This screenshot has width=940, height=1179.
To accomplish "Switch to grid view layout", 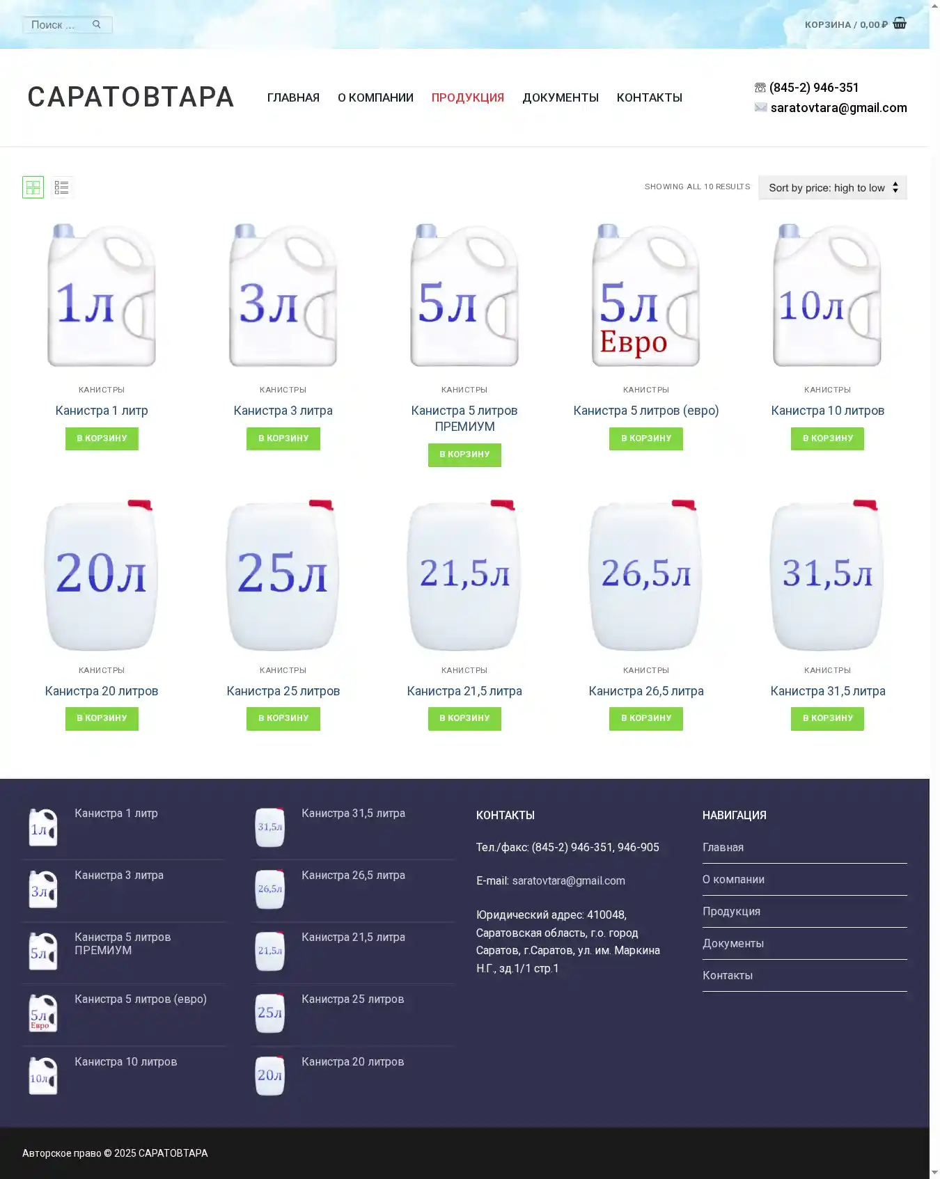I will point(33,187).
